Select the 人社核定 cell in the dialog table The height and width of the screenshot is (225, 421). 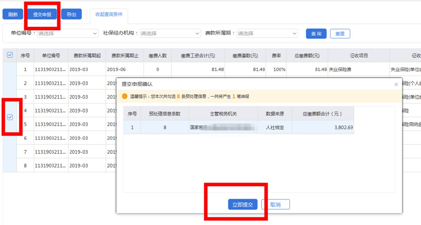point(275,128)
